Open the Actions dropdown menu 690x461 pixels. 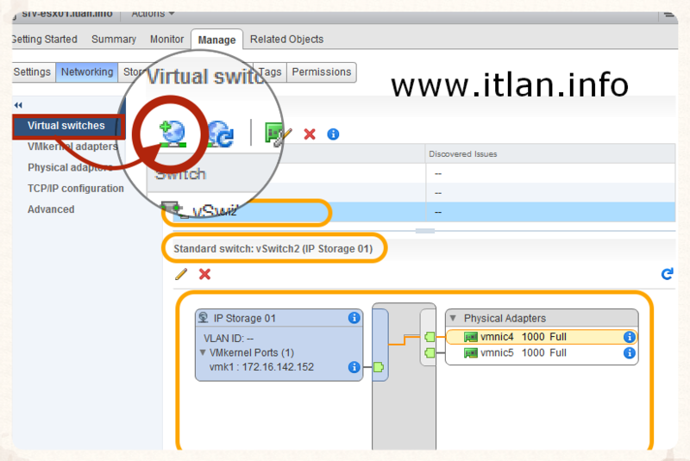153,13
